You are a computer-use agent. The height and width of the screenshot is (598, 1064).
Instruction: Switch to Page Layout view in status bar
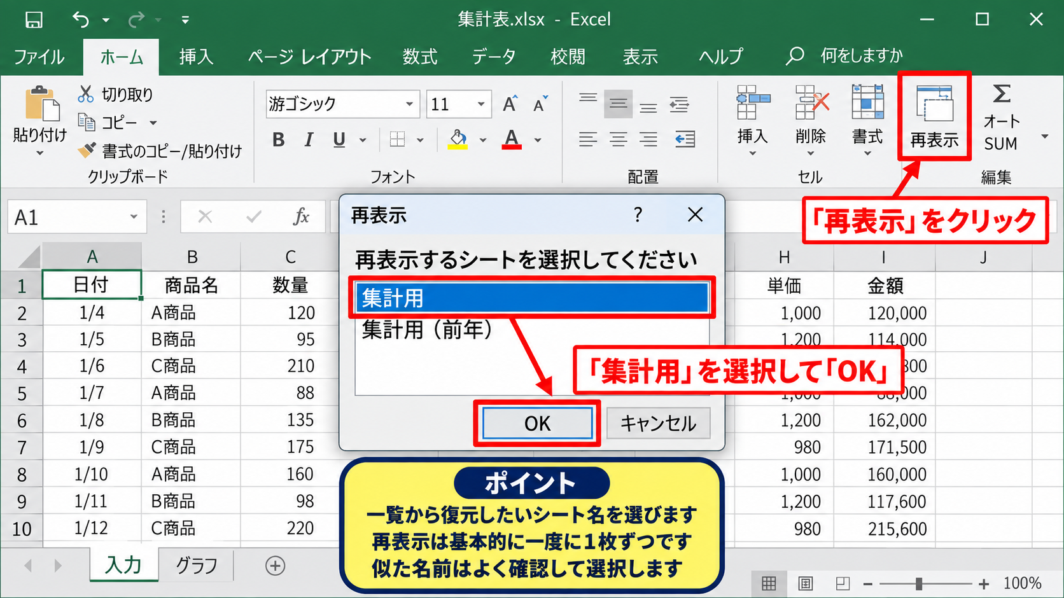pos(806,583)
